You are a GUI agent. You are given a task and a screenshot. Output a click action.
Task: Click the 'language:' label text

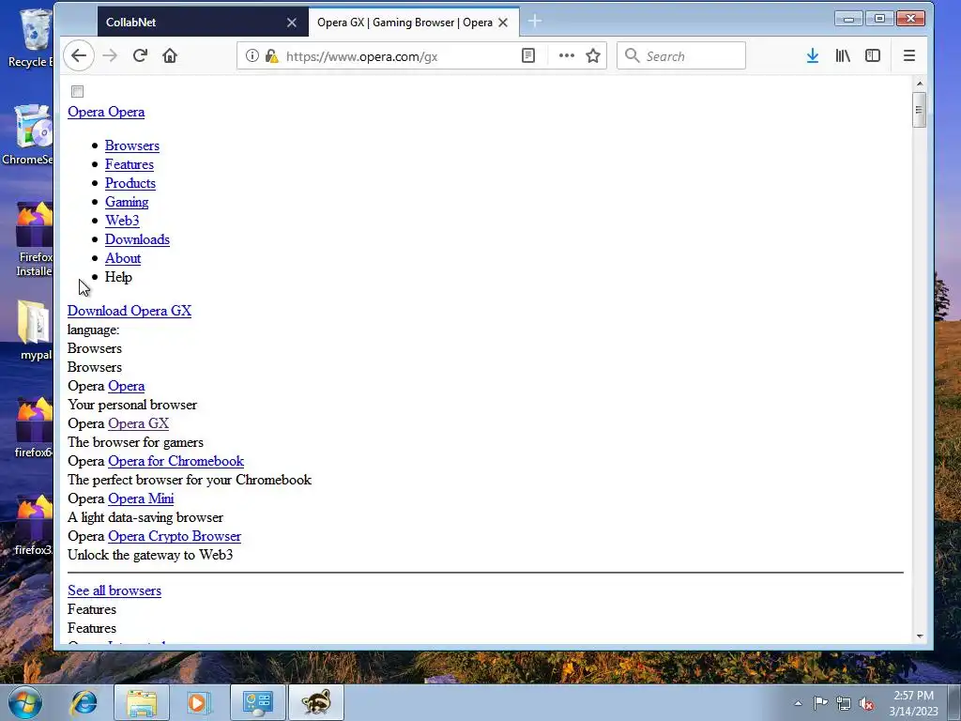point(93,330)
